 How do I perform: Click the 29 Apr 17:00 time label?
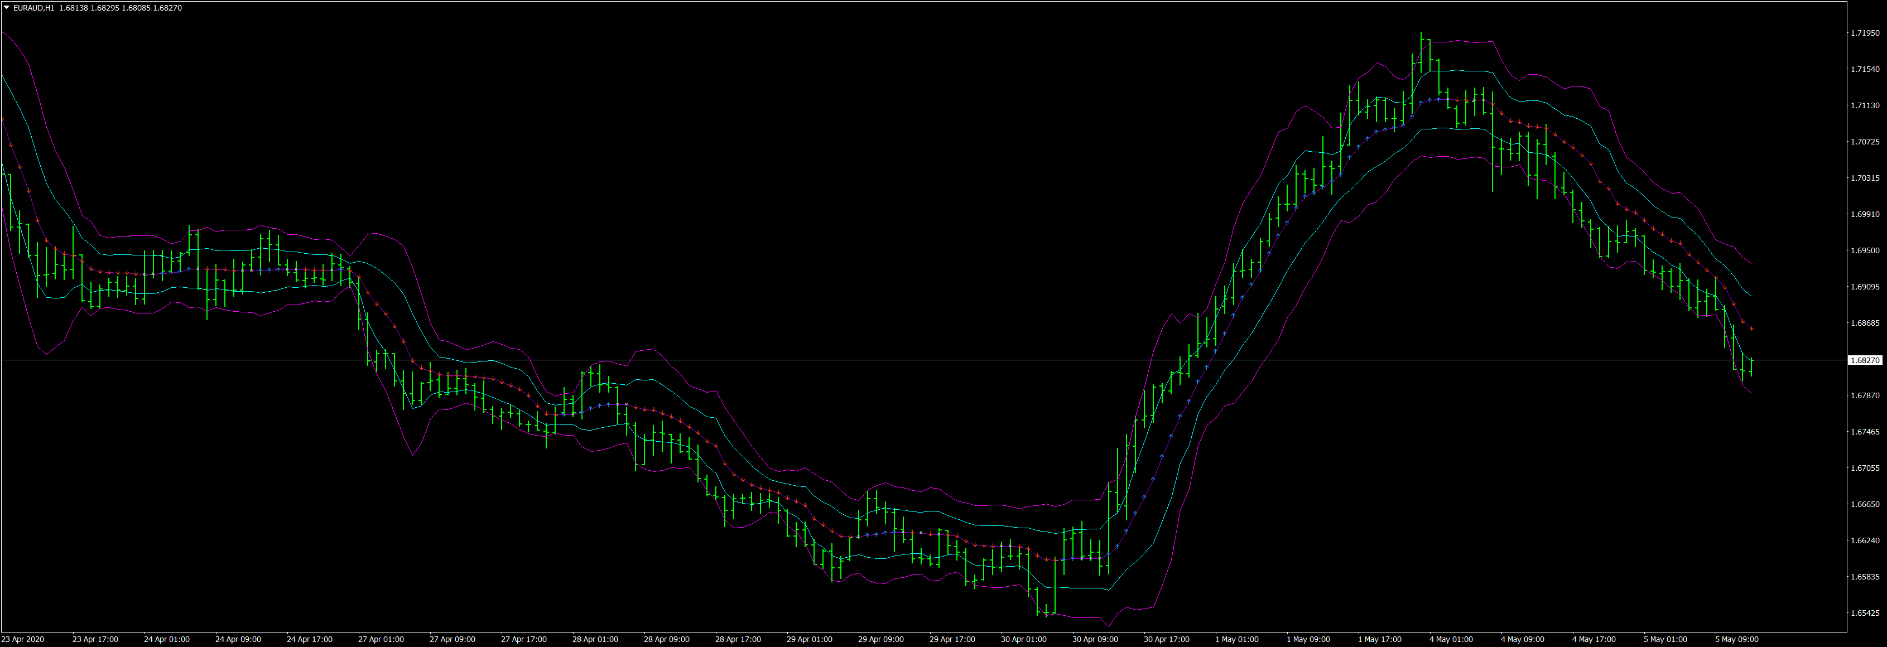coord(951,640)
